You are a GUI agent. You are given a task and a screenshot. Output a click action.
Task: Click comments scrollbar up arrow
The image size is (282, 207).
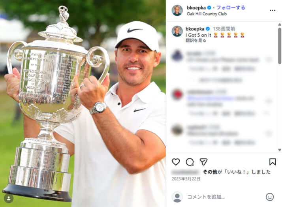[280, 24]
